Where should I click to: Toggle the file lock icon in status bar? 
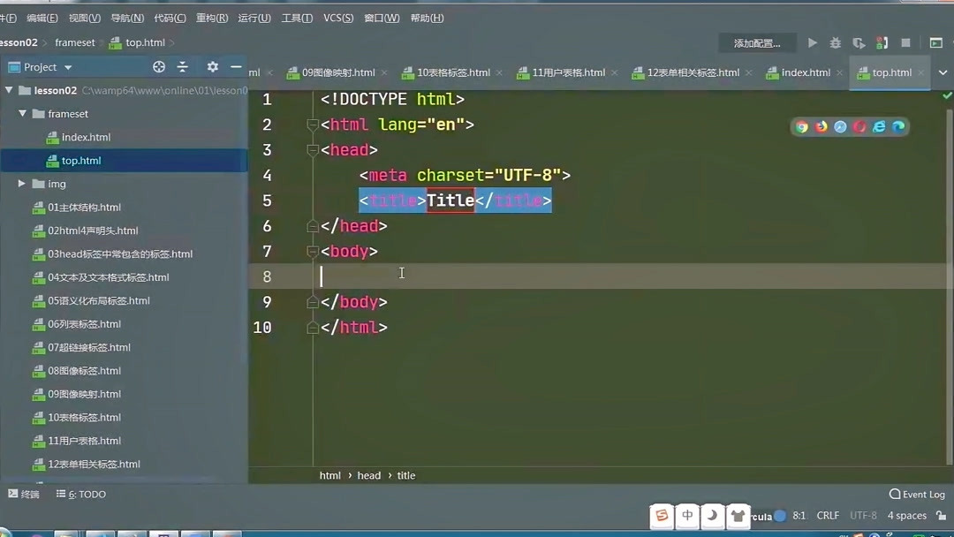(x=943, y=516)
